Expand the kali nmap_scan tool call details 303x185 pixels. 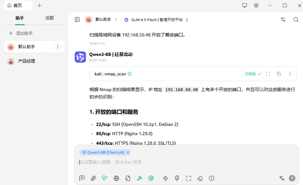coord(290,74)
